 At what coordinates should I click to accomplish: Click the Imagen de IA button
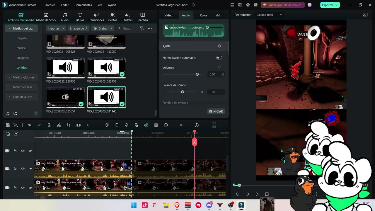click(x=79, y=28)
